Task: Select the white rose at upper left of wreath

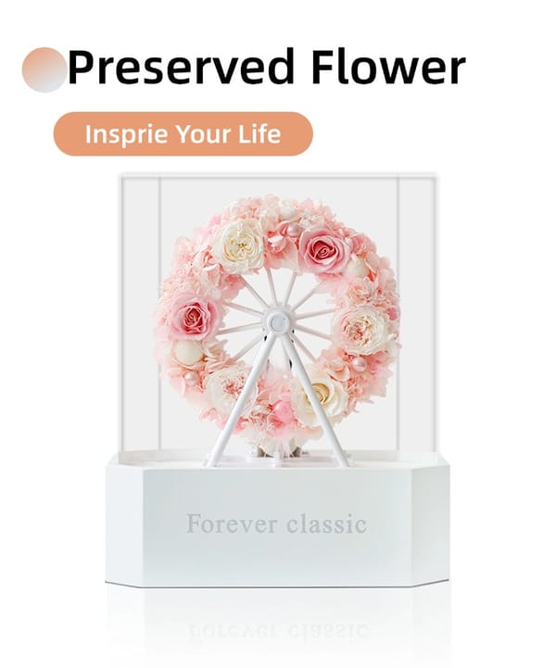Action: point(240,245)
